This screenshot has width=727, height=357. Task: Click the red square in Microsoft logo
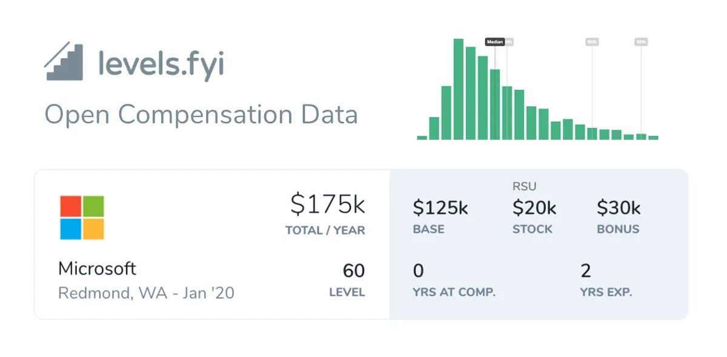pyautogui.click(x=70, y=206)
